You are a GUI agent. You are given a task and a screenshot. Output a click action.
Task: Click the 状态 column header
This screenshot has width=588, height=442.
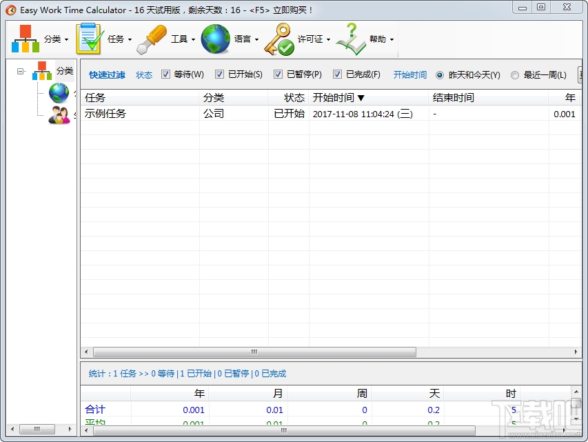click(288, 97)
